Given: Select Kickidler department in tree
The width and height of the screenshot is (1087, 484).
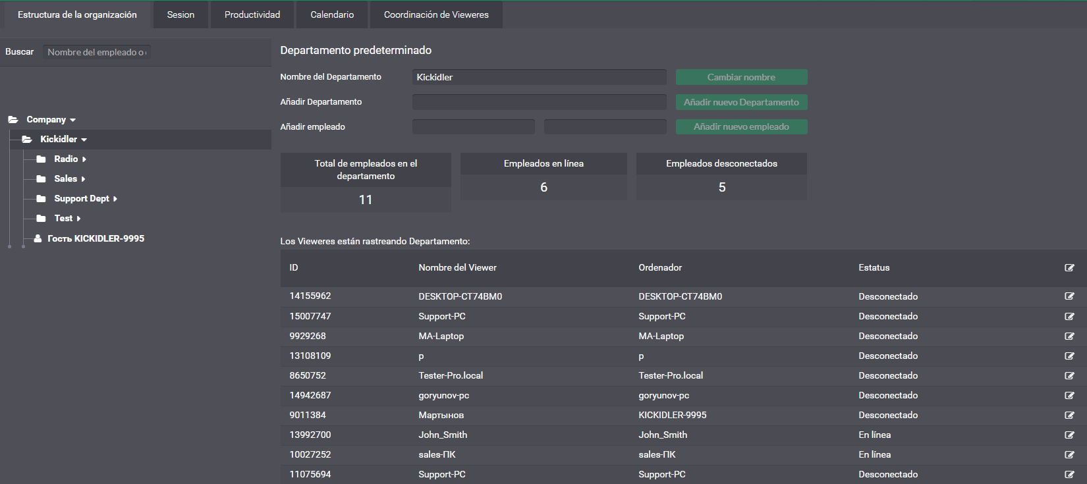Looking at the screenshot, I should pyautogui.click(x=59, y=139).
